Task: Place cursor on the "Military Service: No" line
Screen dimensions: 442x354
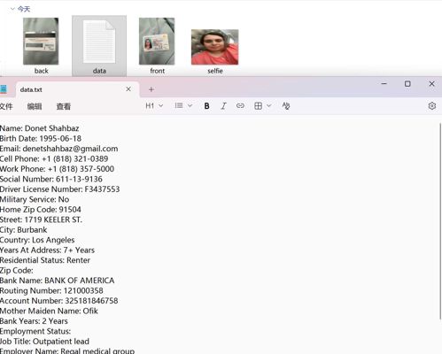Action: click(x=35, y=199)
